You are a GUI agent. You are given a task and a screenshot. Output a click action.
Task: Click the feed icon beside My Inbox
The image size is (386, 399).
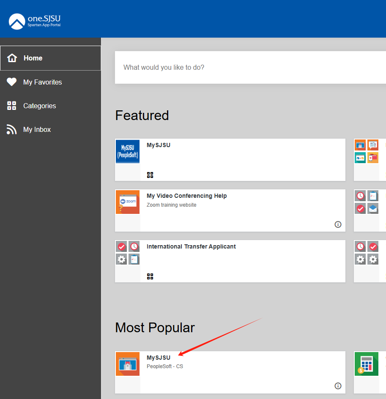point(12,130)
